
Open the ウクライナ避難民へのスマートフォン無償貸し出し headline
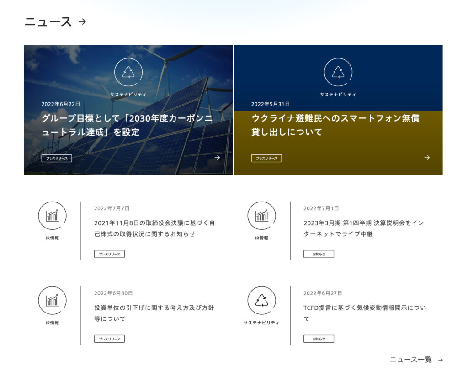pyautogui.click(x=335, y=125)
